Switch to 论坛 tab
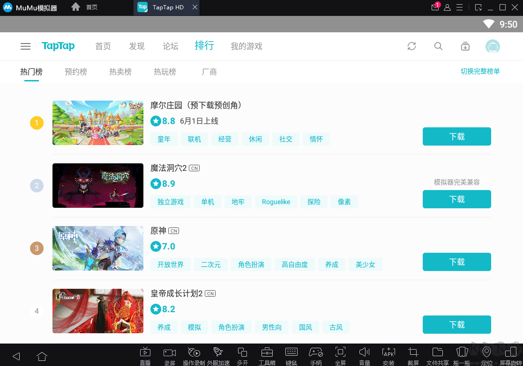Image resolution: width=523 pixels, height=366 pixels. [171, 46]
